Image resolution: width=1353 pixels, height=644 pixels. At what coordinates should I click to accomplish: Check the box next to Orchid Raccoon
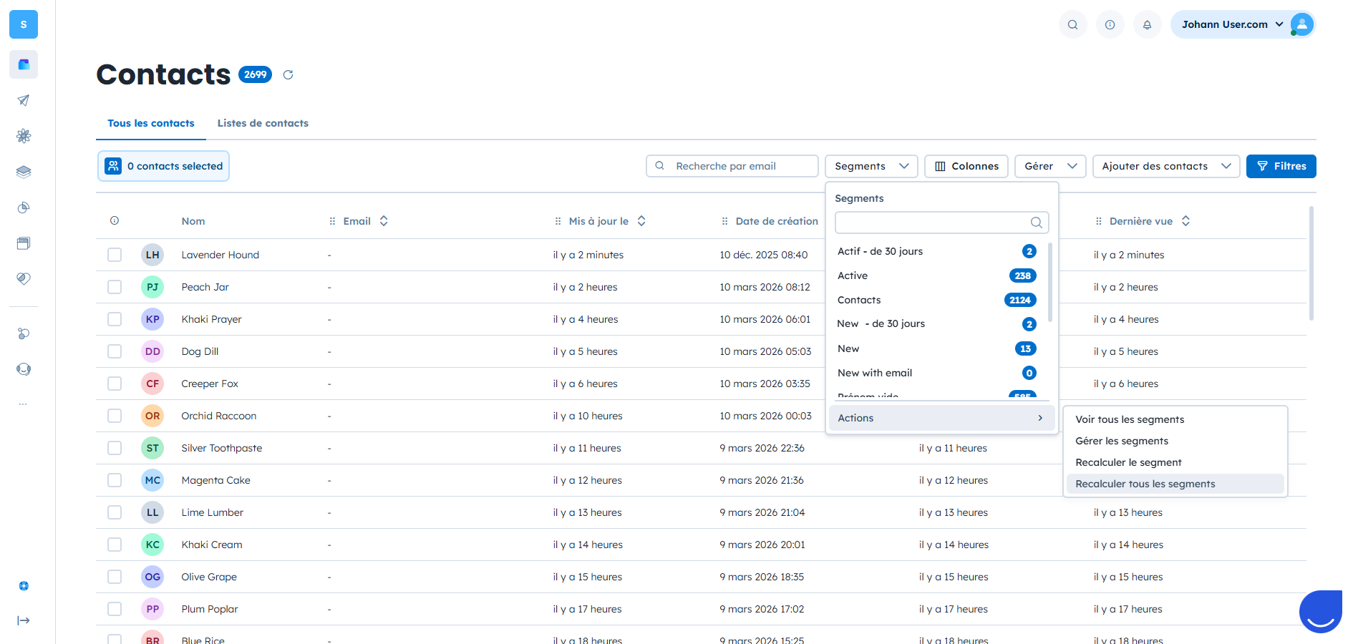pyautogui.click(x=115, y=416)
